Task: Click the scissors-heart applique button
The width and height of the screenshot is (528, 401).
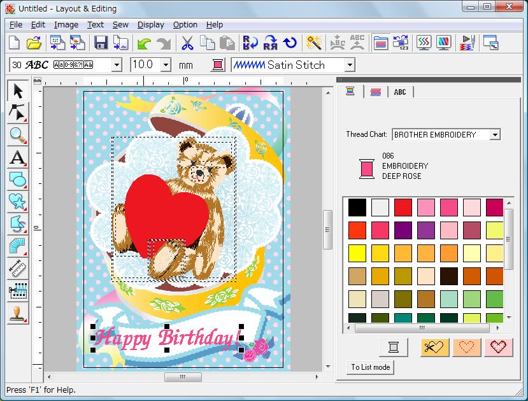Action: tap(435, 347)
